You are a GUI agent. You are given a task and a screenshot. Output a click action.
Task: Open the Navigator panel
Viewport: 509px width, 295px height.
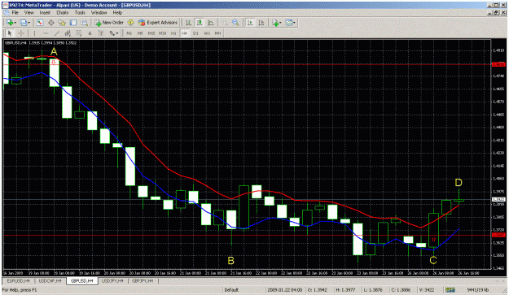click(x=62, y=22)
